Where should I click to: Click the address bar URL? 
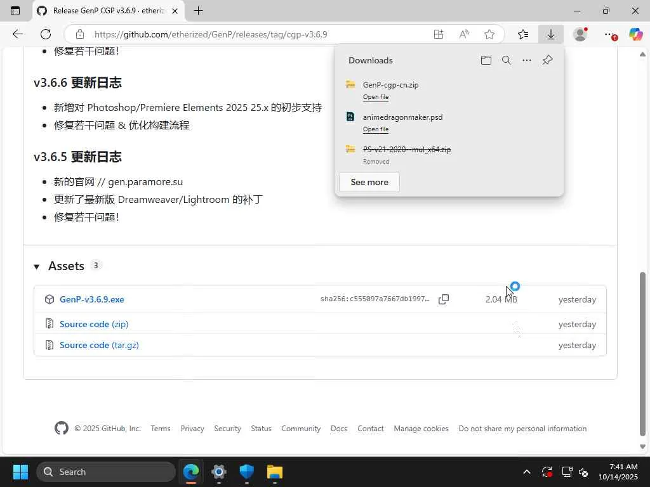click(211, 34)
